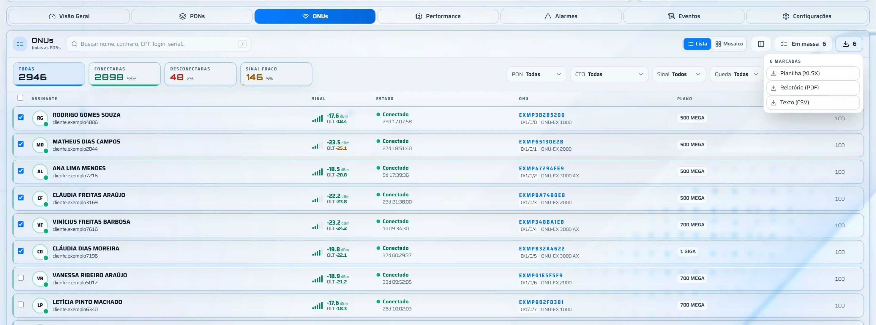Click the LP avatar of Letícia Pinto Machado
This screenshot has height=325, width=876.
click(40, 305)
